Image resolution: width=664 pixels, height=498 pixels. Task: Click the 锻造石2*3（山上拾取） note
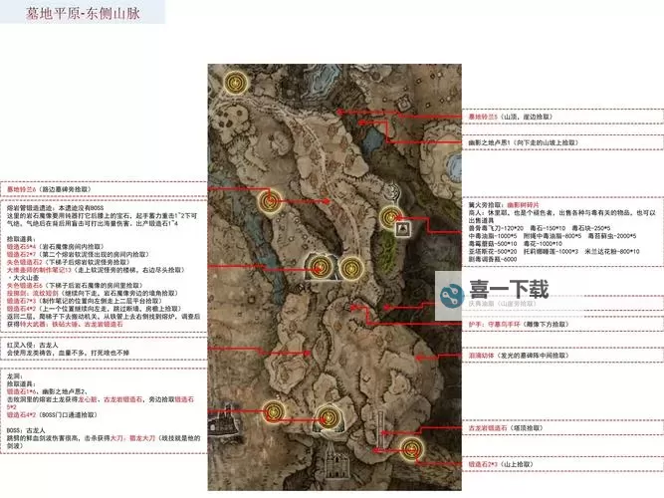[501, 464]
